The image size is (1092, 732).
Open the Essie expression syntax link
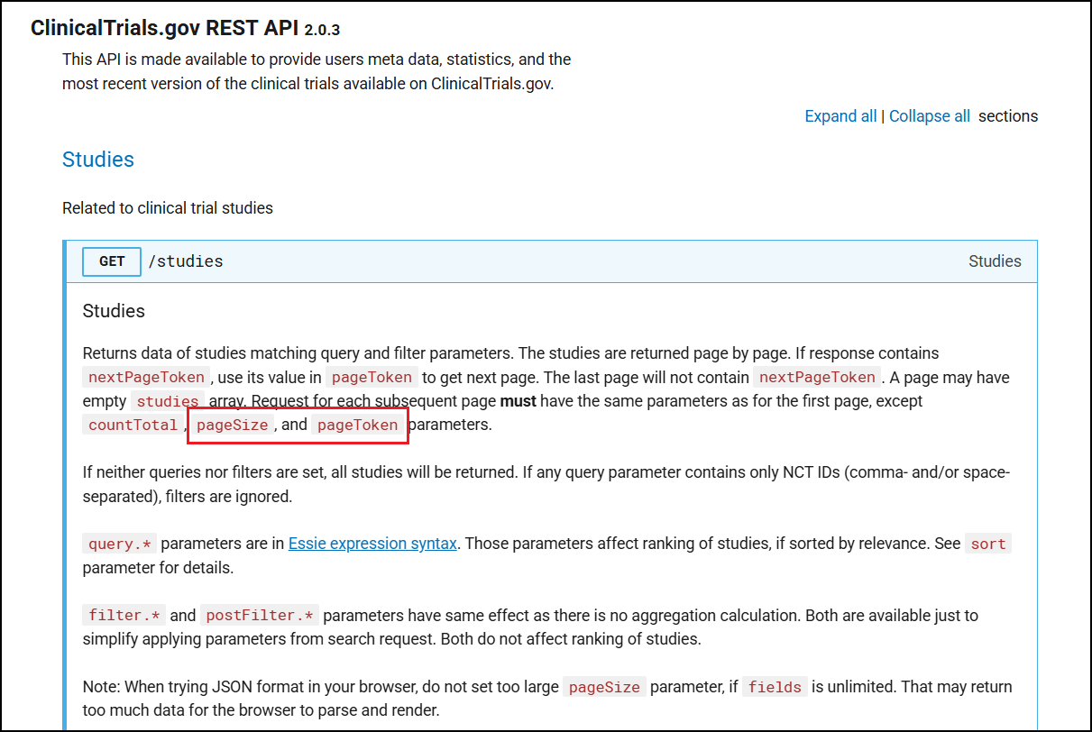coord(372,544)
